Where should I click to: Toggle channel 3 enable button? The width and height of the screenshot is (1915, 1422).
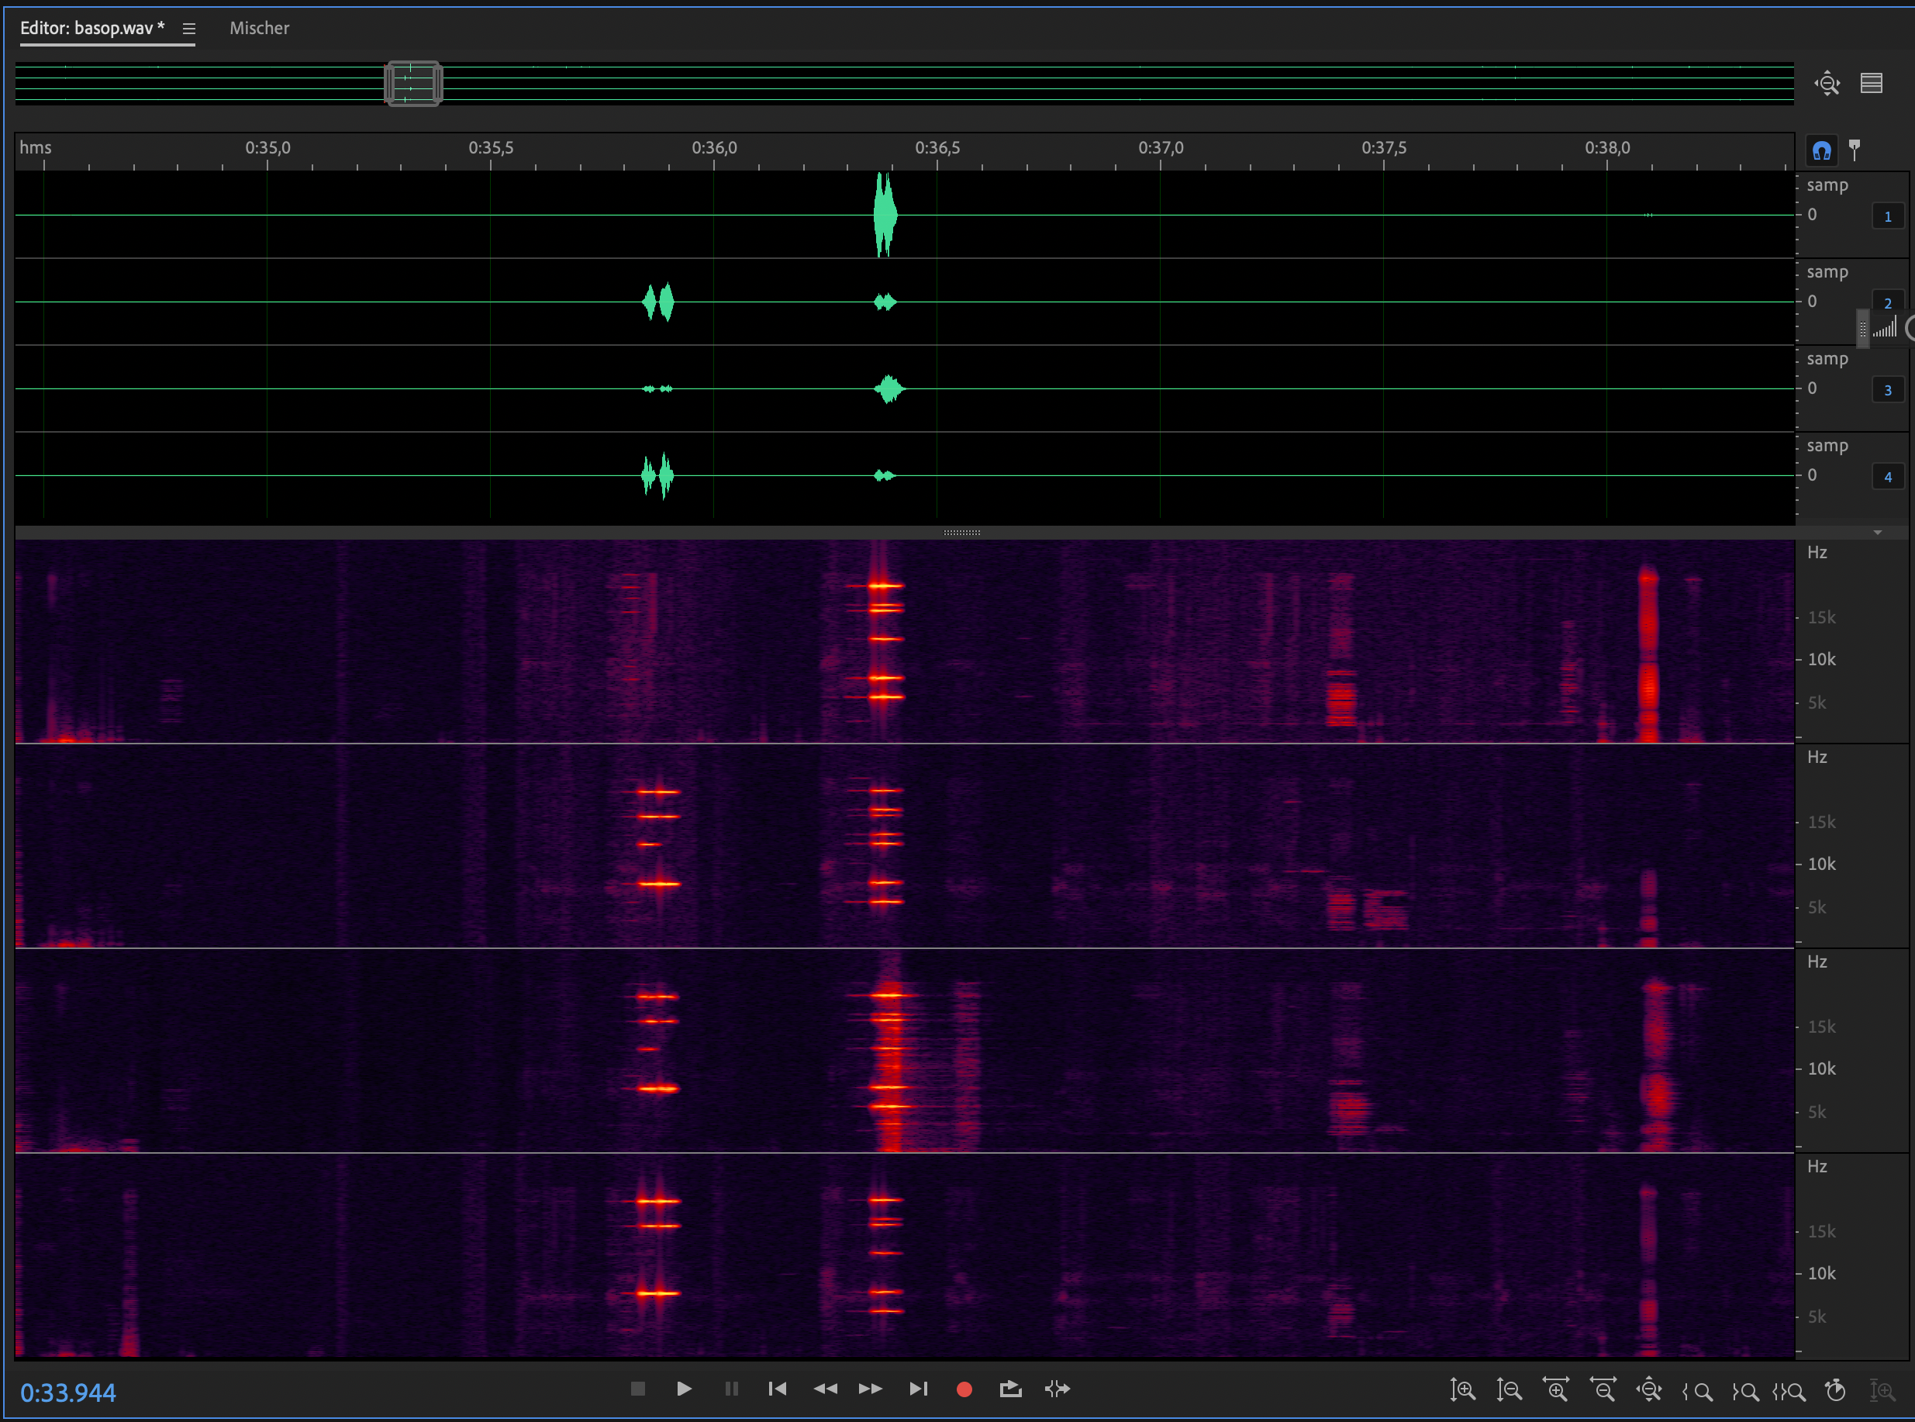pyautogui.click(x=1887, y=390)
